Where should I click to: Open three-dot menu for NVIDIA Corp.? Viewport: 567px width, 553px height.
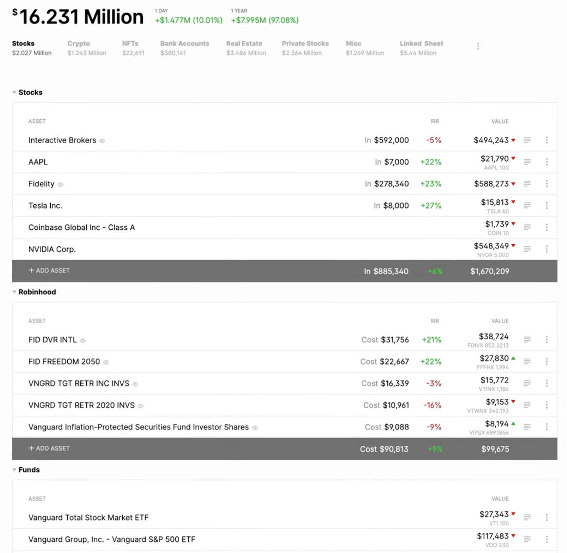547,249
